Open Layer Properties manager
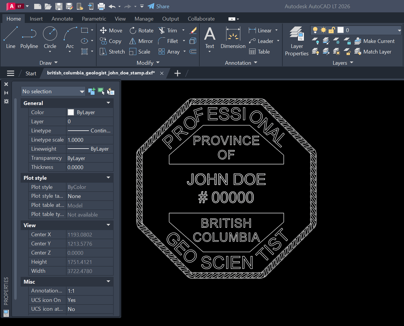 click(297, 41)
